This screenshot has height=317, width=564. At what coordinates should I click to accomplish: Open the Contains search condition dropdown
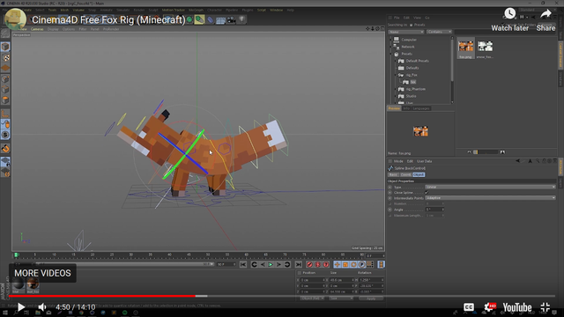[x=439, y=32]
